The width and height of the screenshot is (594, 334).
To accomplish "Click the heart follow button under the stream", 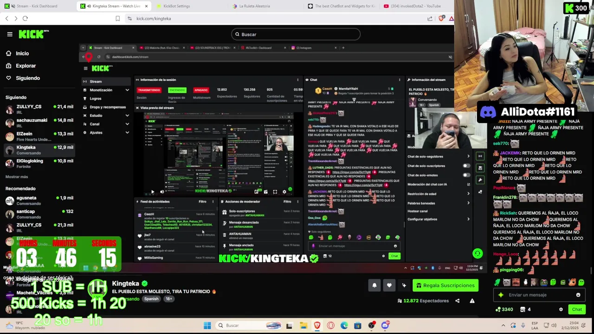I will [389, 285].
